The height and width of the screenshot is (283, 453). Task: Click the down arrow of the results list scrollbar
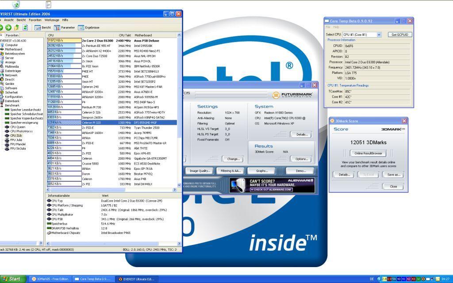[179, 185]
